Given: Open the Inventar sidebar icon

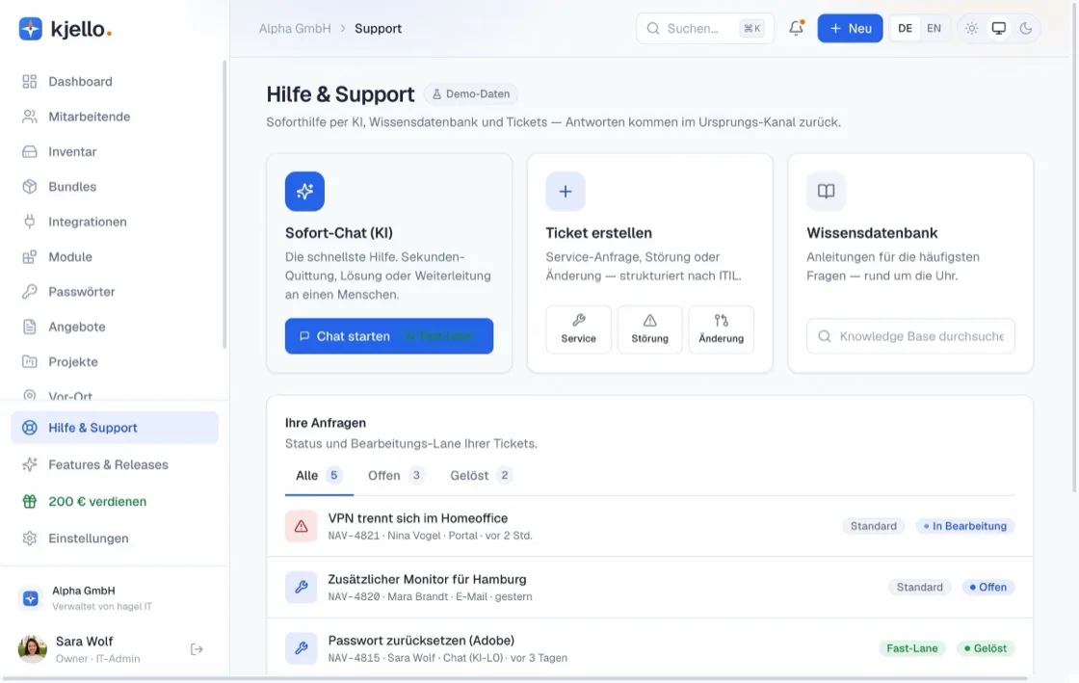Looking at the screenshot, I should pos(30,151).
